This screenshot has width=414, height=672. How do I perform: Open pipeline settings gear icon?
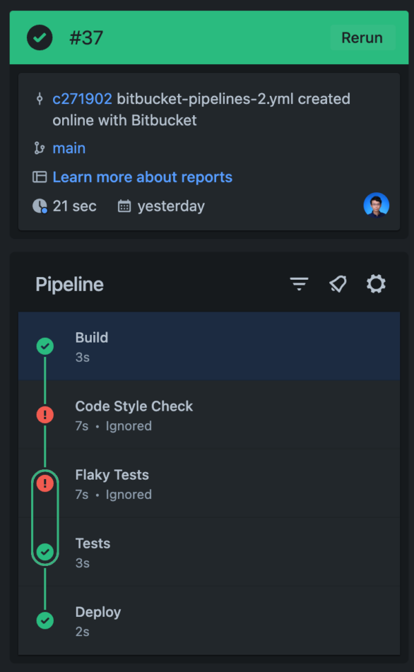(376, 284)
